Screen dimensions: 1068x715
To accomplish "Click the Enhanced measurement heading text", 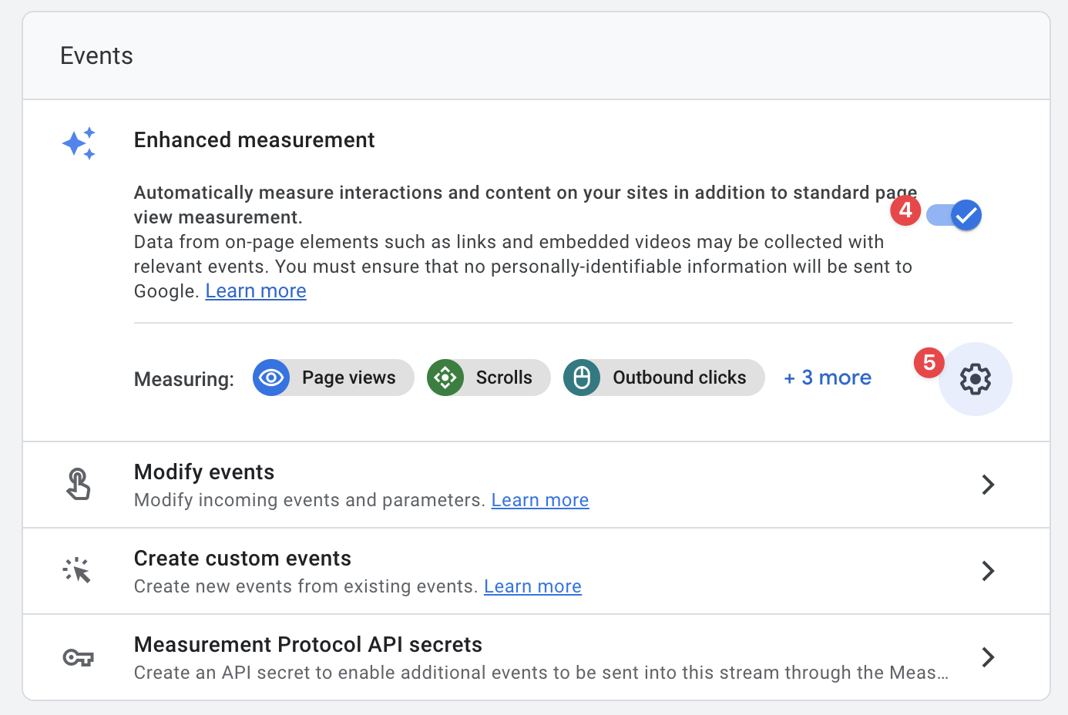I will tap(254, 140).
